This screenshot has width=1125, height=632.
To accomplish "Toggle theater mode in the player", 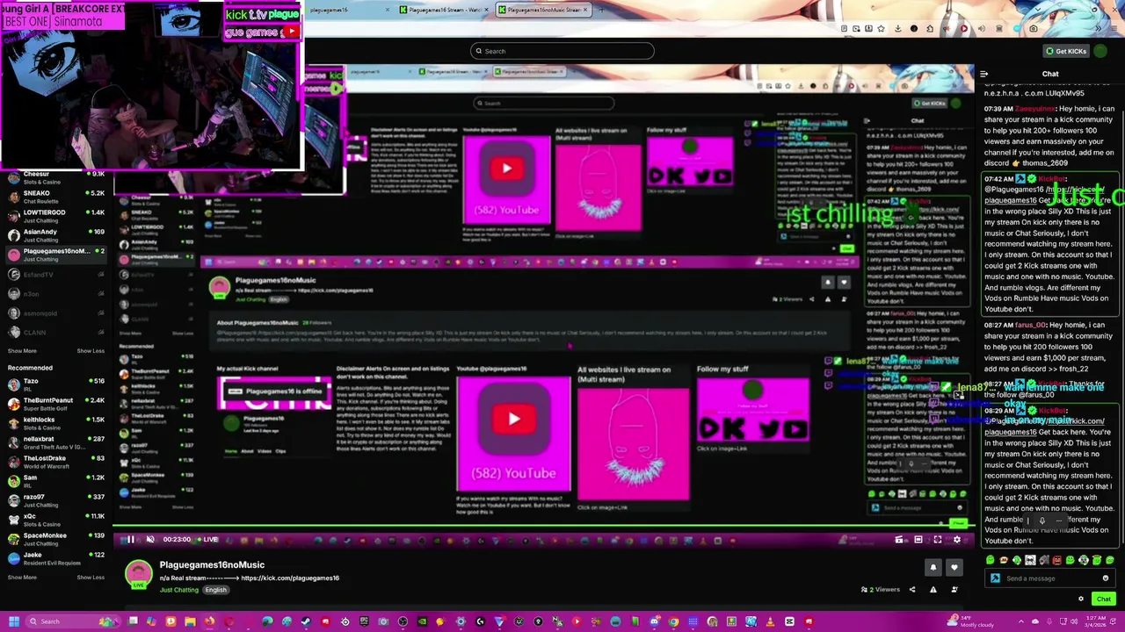I will coord(918,539).
